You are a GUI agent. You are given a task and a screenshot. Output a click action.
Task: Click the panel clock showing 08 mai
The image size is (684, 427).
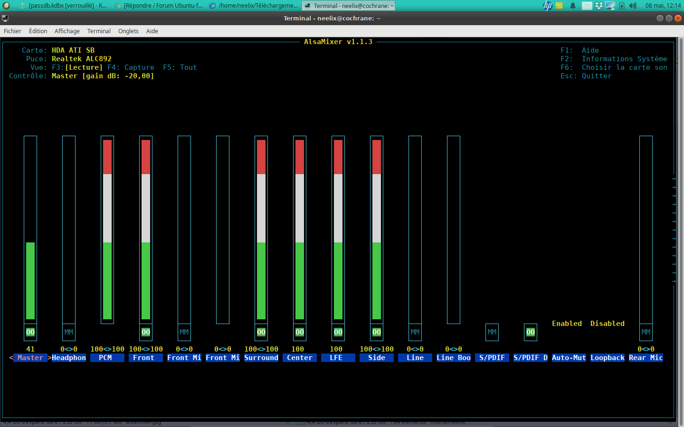click(x=663, y=6)
